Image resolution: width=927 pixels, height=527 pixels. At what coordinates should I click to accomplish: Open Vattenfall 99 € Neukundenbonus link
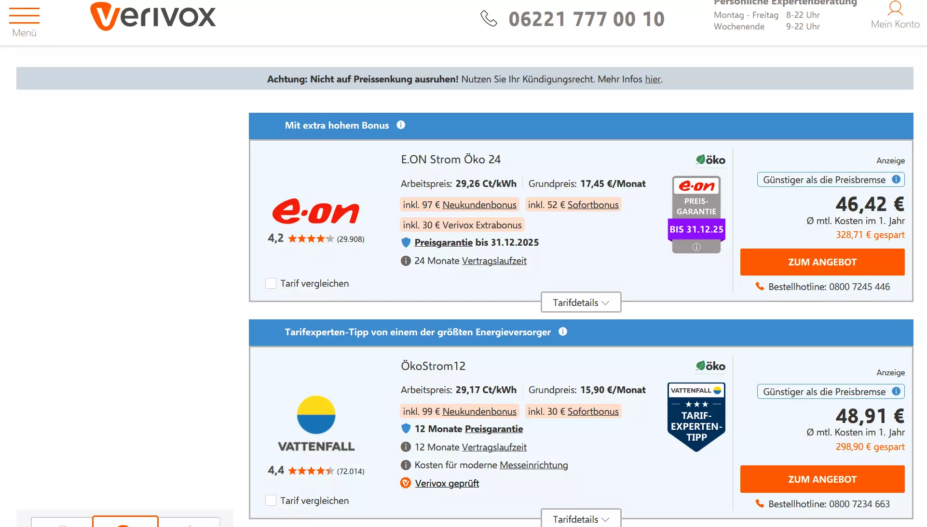tap(479, 411)
